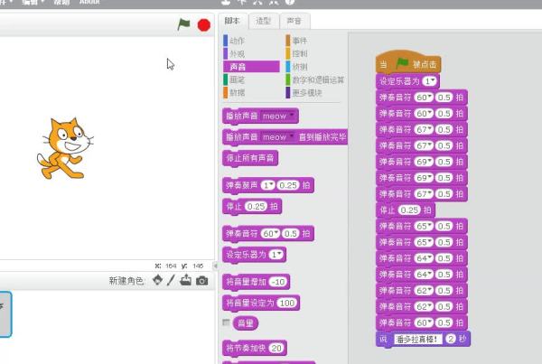Edit 0.25 field in the script 停止 block
This screenshot has width=542, height=364.
[409, 210]
